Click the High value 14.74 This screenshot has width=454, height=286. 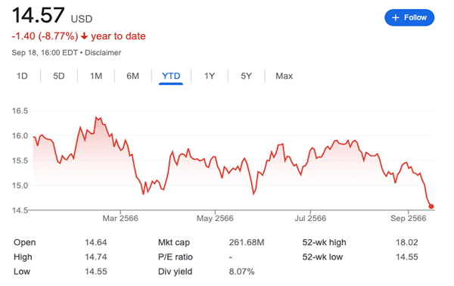(96, 257)
